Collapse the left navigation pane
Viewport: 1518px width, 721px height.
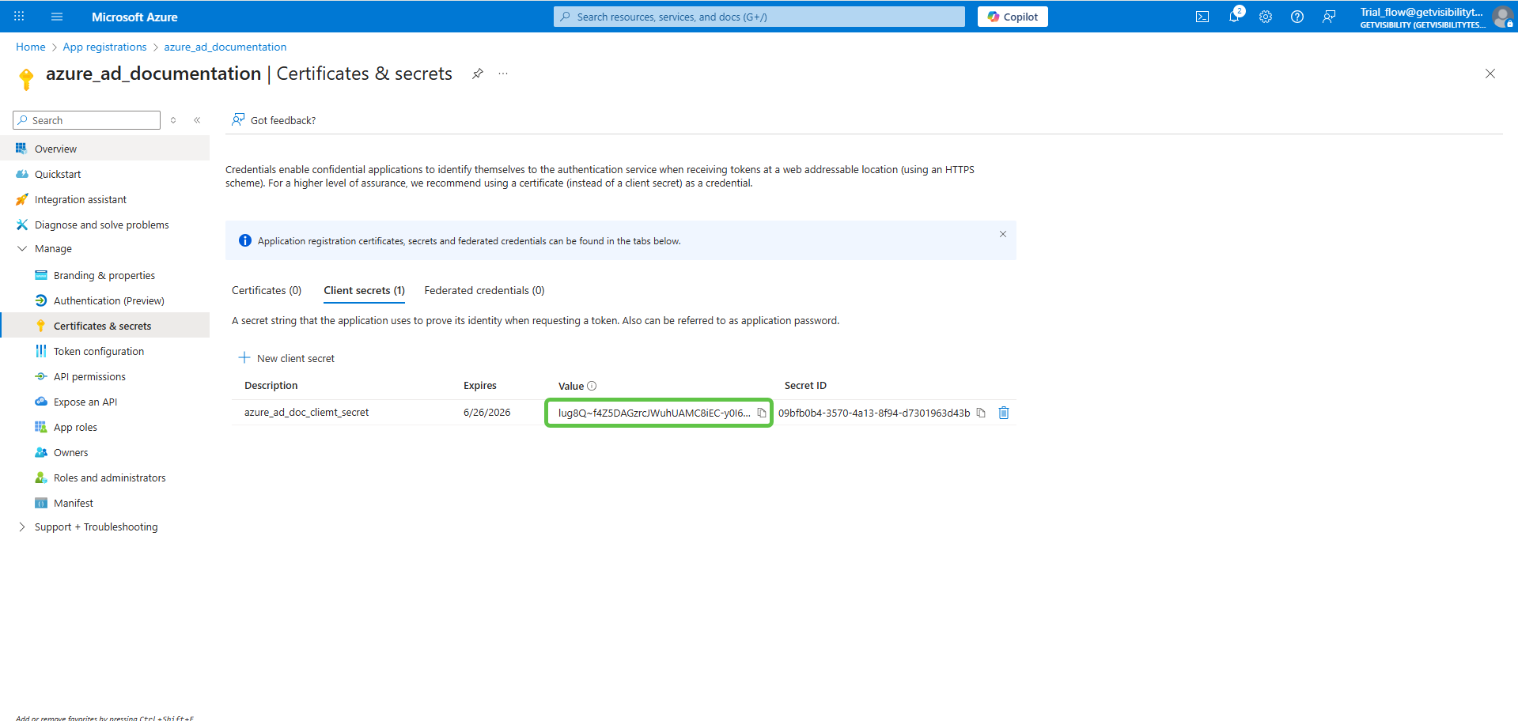pos(197,120)
